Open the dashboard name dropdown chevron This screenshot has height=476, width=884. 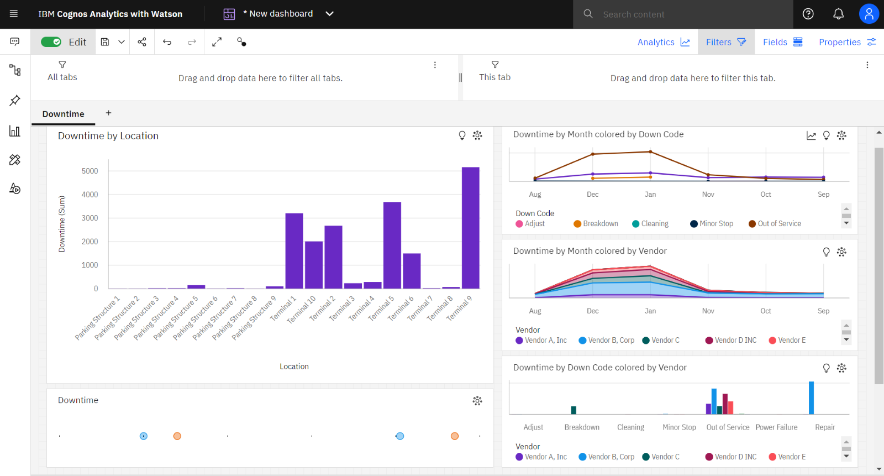coord(330,14)
